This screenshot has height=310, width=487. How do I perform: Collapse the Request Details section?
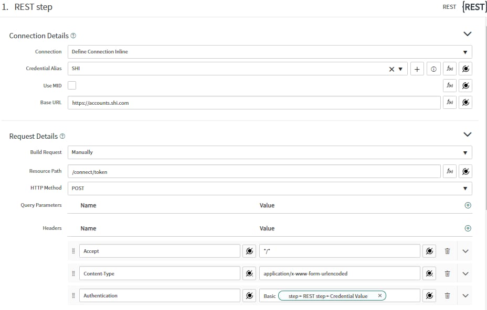(467, 134)
